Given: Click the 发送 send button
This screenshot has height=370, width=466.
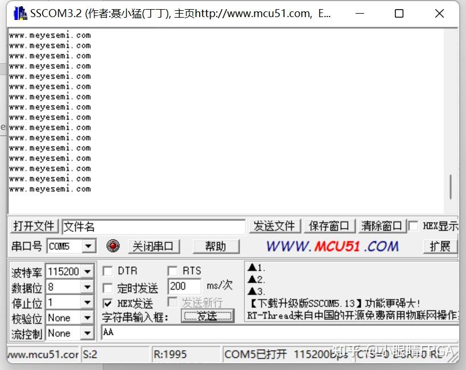Looking at the screenshot, I should [208, 316].
